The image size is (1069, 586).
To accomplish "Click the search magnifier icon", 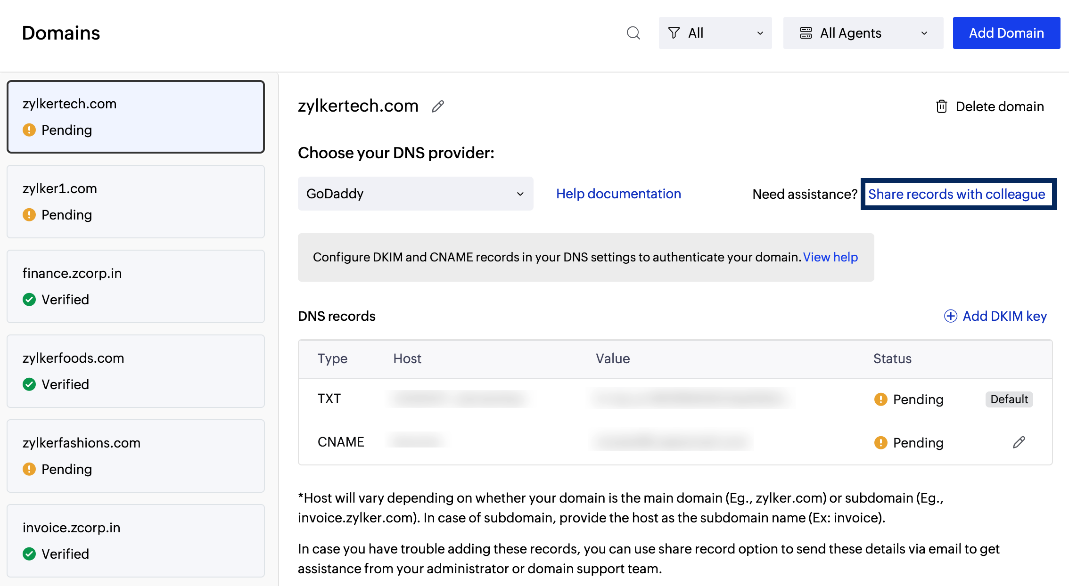I will coord(633,33).
